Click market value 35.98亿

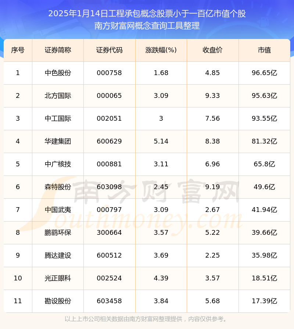pos(265,255)
